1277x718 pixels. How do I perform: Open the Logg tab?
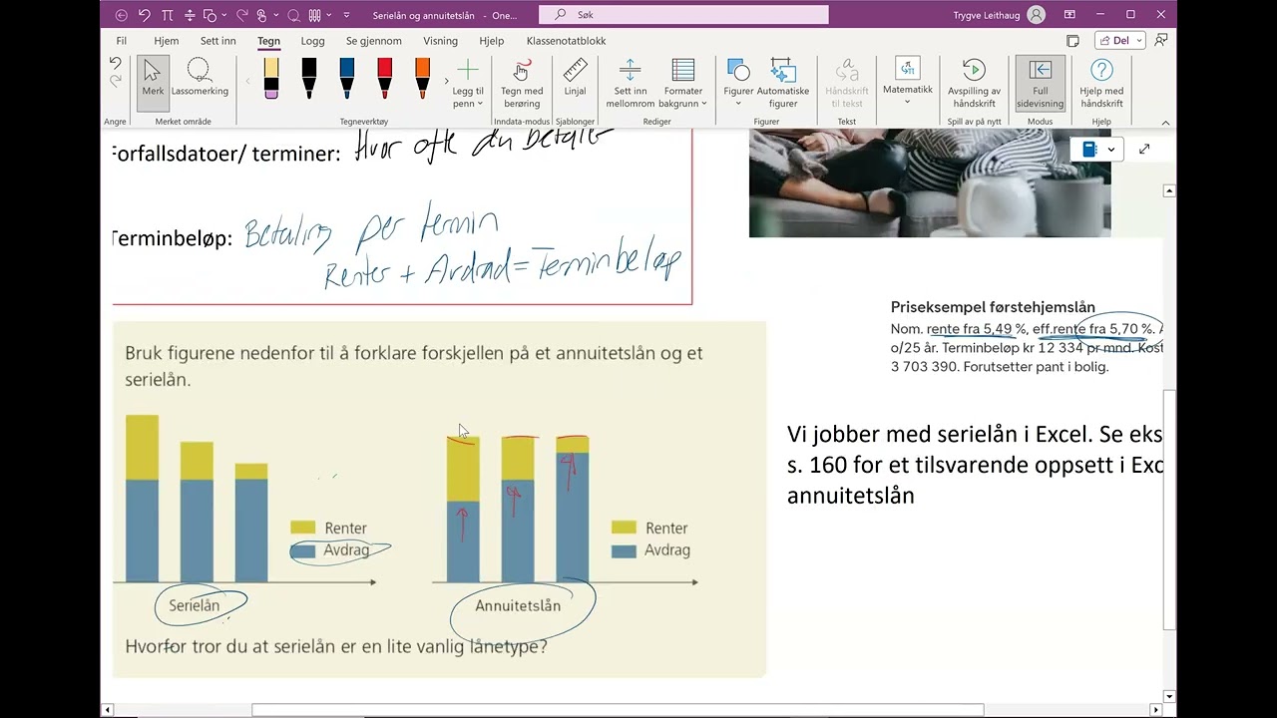point(313,41)
